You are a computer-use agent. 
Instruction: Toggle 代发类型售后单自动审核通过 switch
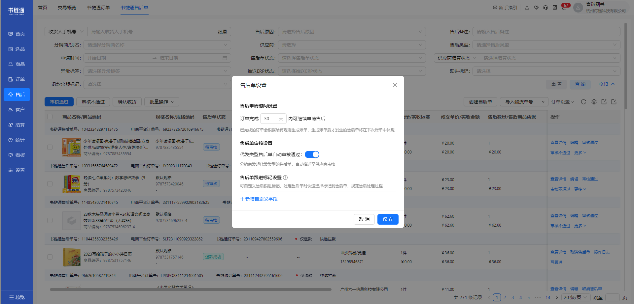tap(312, 154)
